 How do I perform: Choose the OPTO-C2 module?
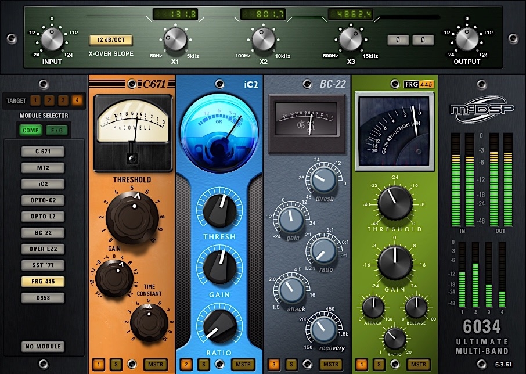(43, 200)
